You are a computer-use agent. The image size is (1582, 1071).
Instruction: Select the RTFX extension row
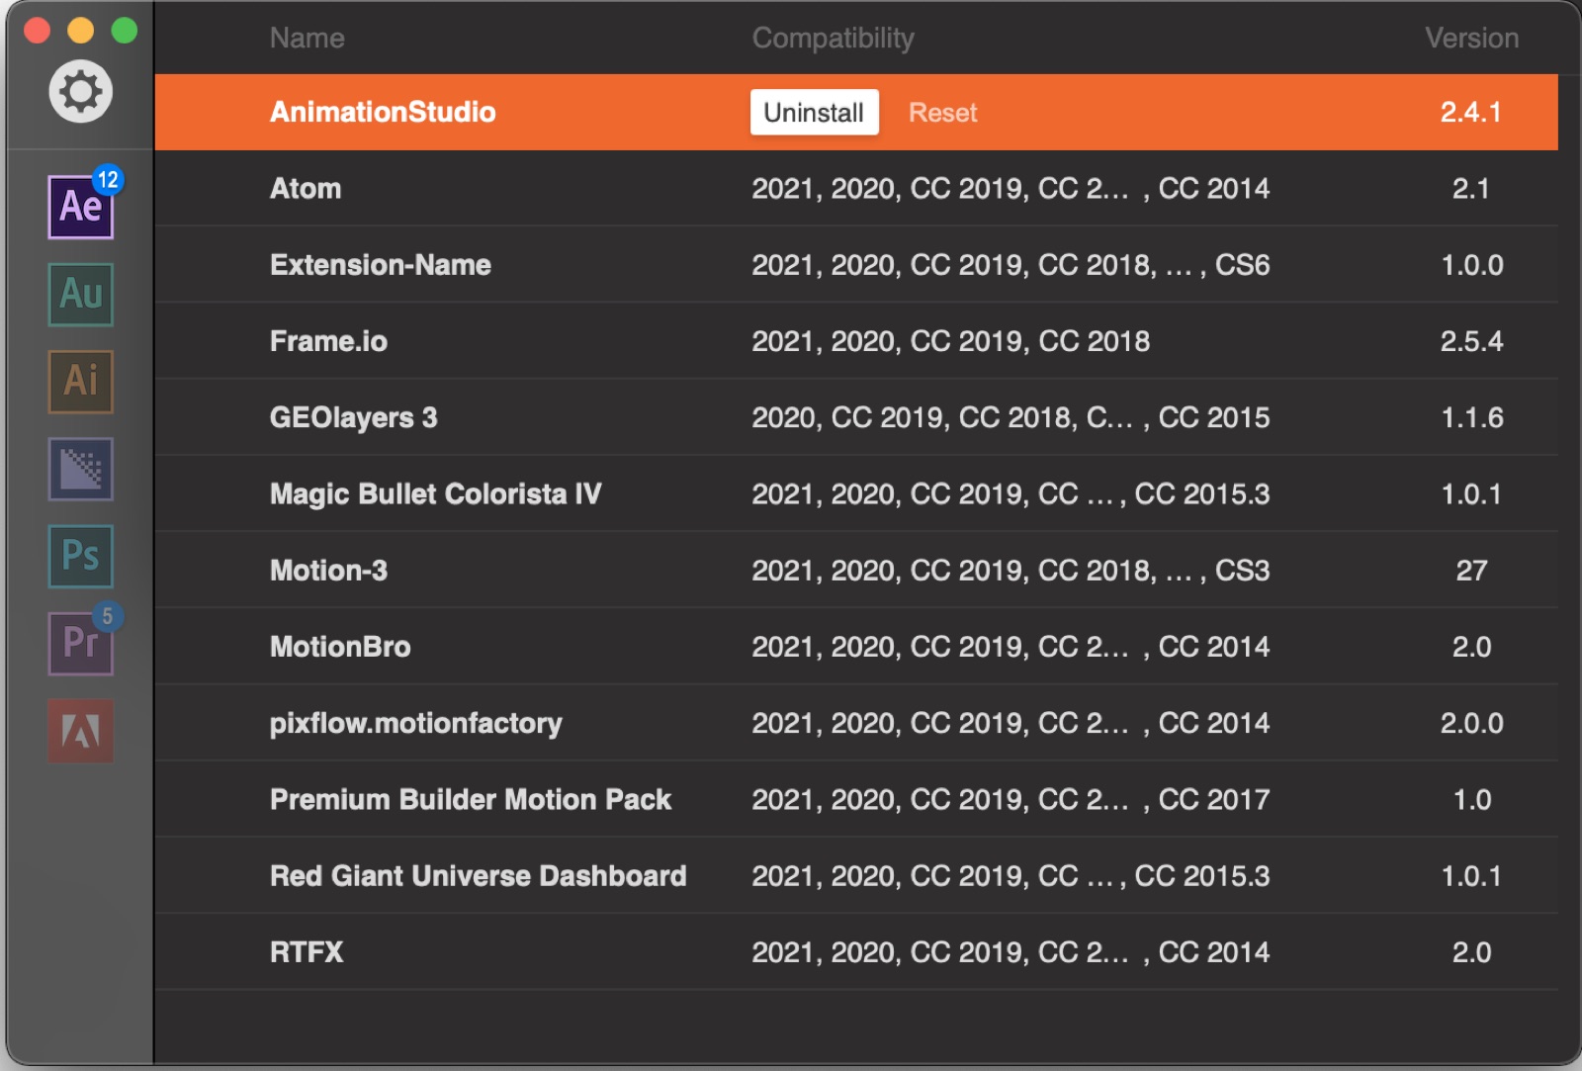click(856, 952)
